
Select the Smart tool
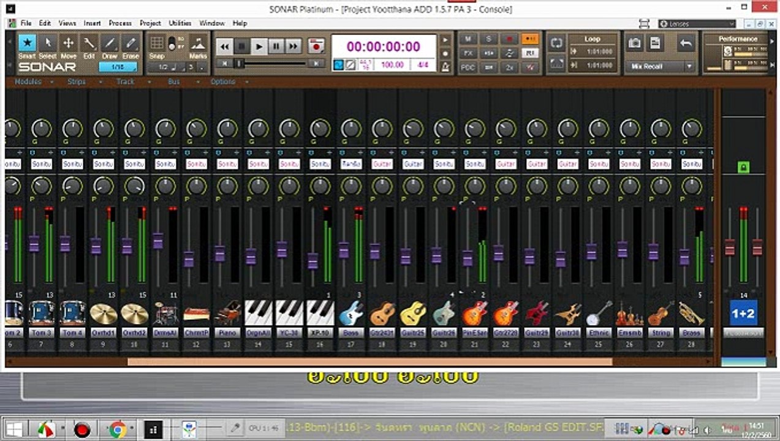[26, 44]
